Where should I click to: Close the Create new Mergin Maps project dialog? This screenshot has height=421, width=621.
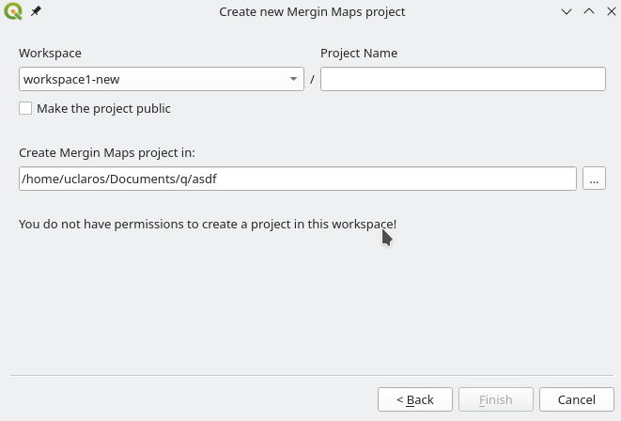click(x=612, y=11)
